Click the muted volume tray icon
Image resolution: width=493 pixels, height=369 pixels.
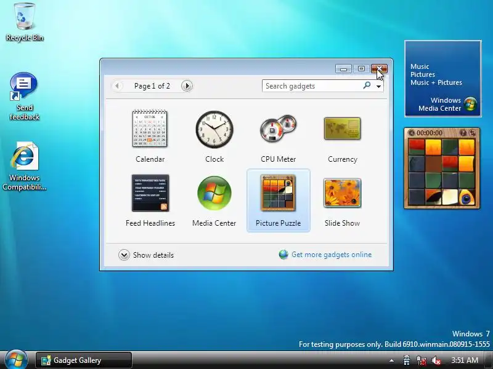tap(436, 360)
